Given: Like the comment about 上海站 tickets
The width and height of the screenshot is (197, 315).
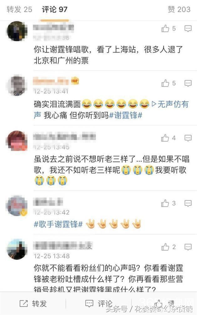Looking at the screenshot, I should click(x=168, y=29).
